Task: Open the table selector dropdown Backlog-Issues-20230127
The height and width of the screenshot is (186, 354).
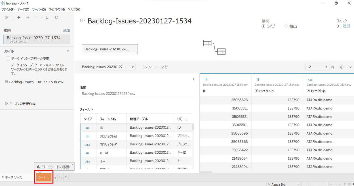Action: click(x=108, y=67)
